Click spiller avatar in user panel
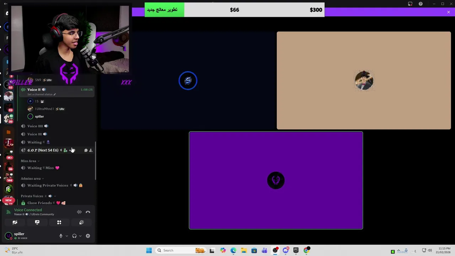Image resolution: width=455 pixels, height=256 pixels. 9,236
